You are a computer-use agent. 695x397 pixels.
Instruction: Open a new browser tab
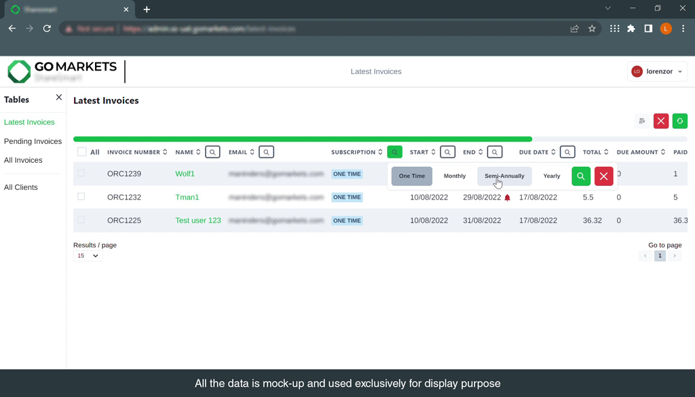coord(147,10)
